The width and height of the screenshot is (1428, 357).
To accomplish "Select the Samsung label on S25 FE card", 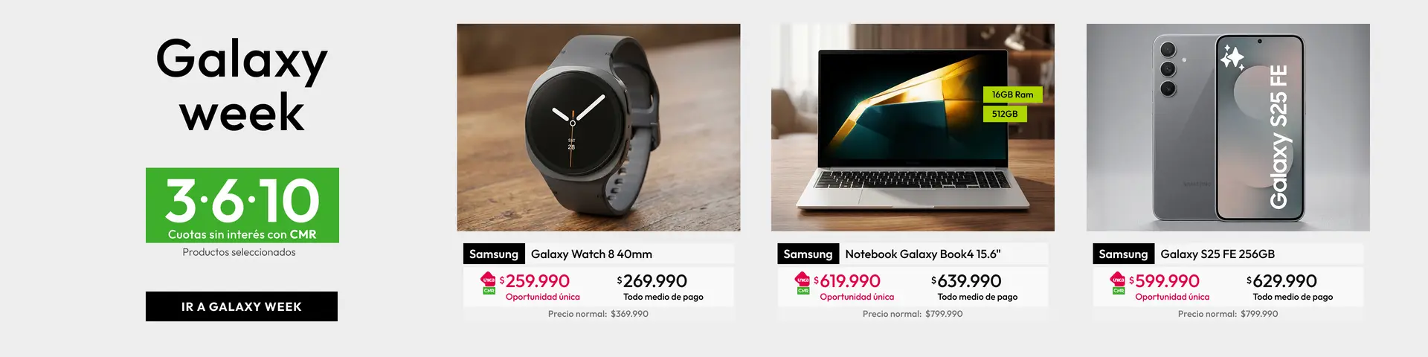I will (1123, 254).
